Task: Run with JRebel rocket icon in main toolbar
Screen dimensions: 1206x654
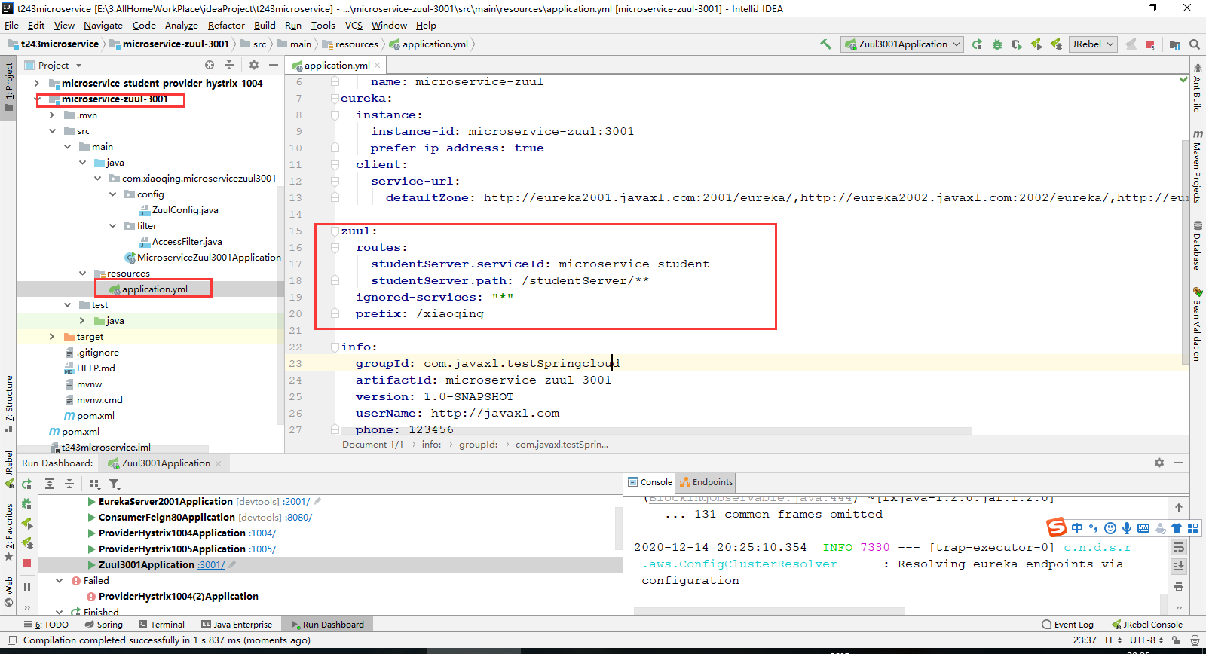Action: click(x=1036, y=44)
